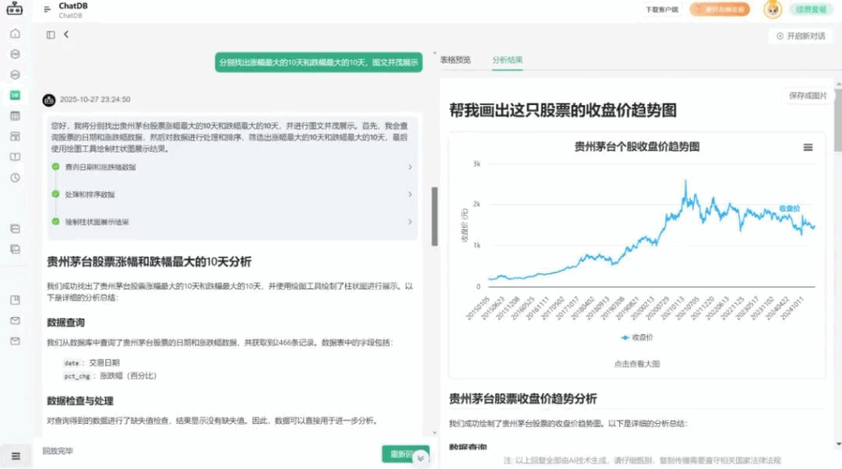Image resolution: width=842 pixels, height=469 pixels.
Task: Click the green user message bubble
Action: (318, 62)
